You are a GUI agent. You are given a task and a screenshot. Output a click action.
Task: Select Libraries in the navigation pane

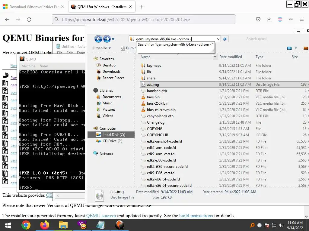click(x=106, y=90)
